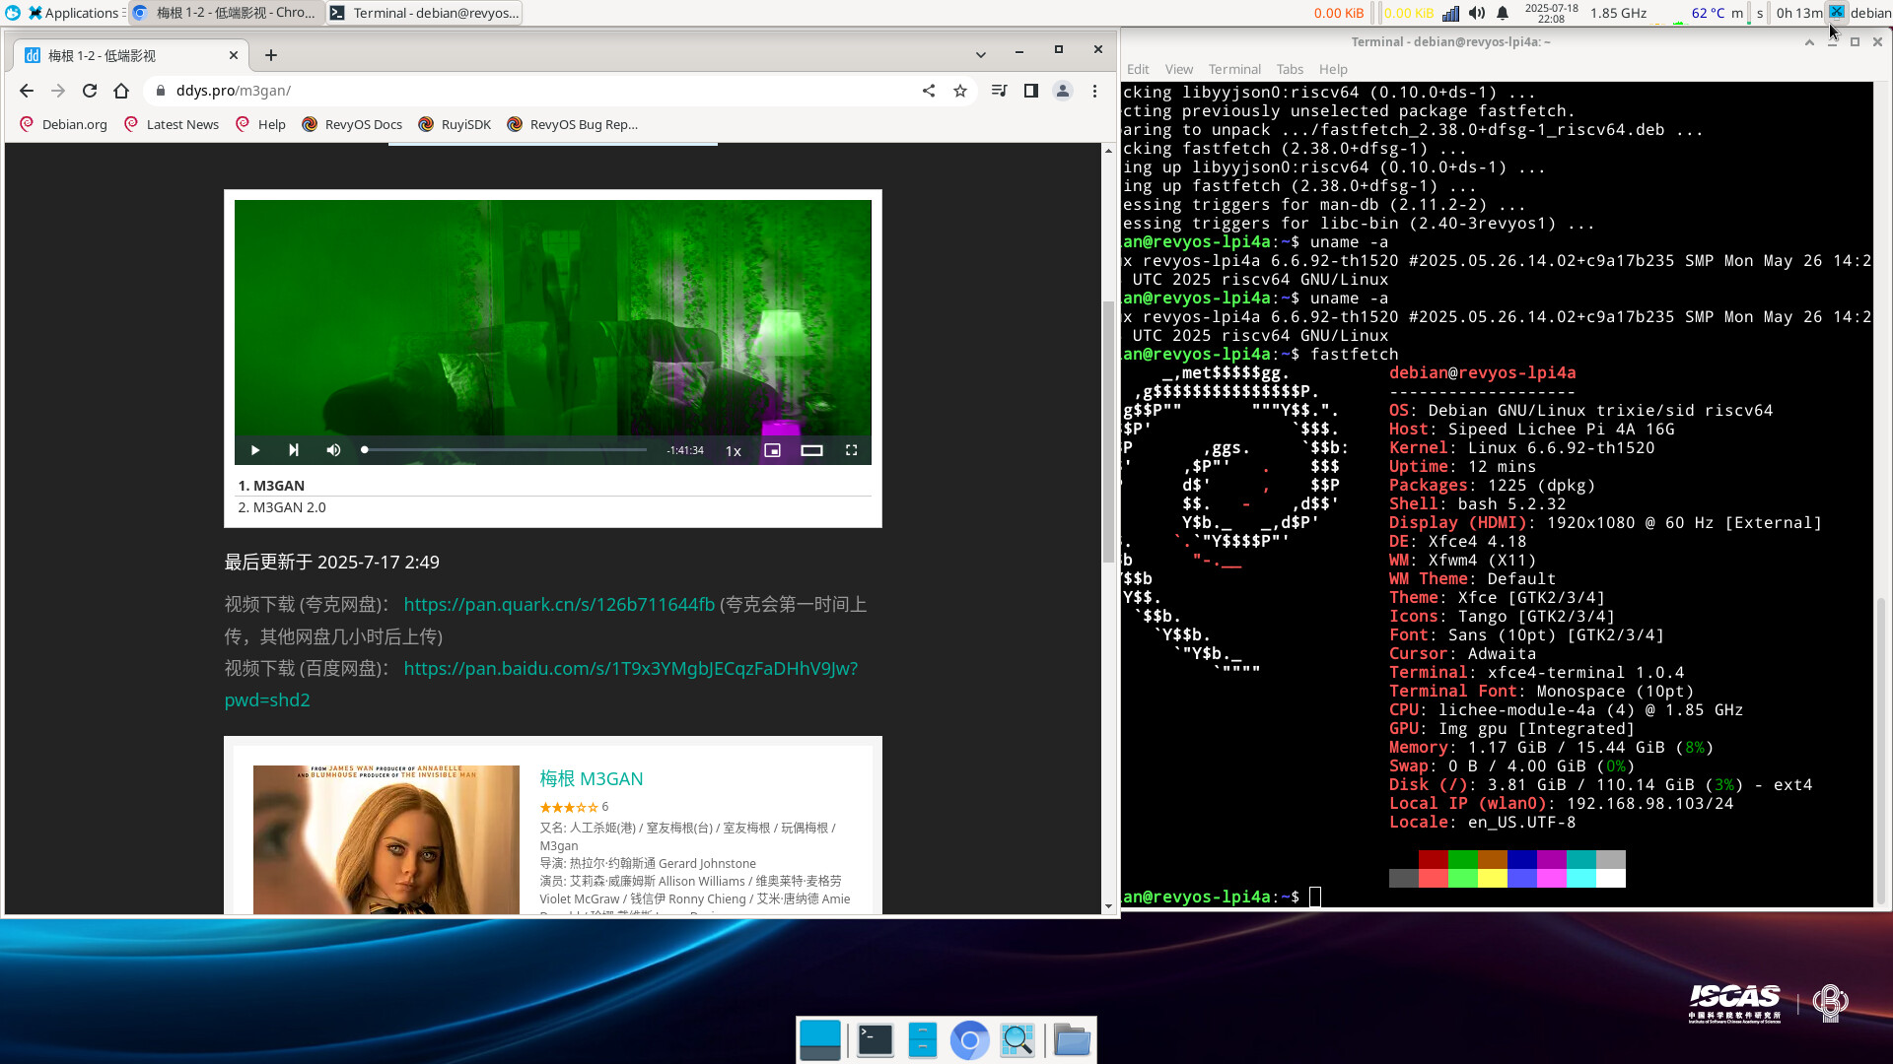The height and width of the screenshot is (1064, 1893).
Task: Switch to Terminal task in top panel
Action: tap(424, 13)
